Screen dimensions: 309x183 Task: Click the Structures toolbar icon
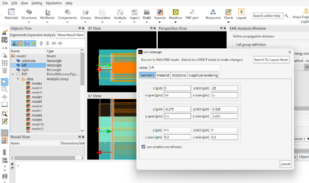tap(29, 12)
